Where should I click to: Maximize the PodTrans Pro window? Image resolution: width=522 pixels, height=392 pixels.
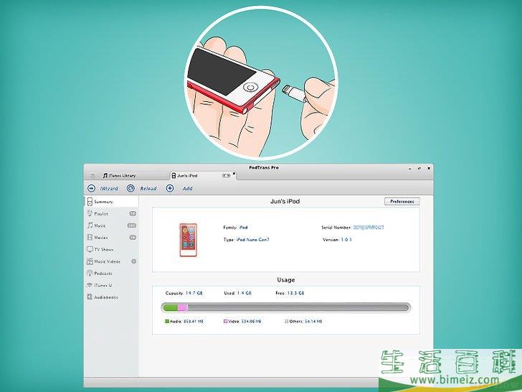[419, 169]
